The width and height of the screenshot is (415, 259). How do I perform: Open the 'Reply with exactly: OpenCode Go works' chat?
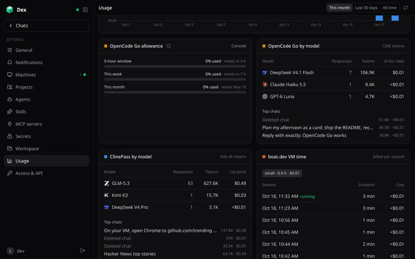click(333, 135)
